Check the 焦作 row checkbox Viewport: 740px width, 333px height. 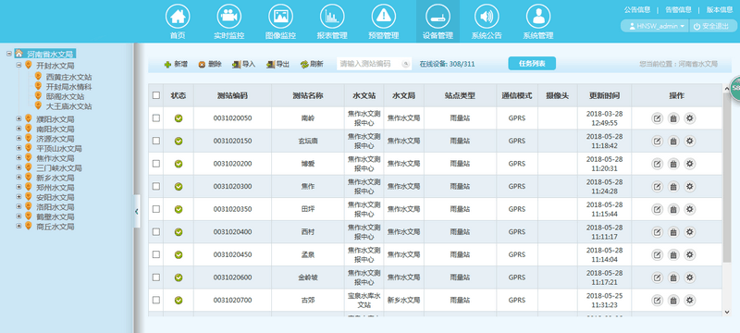tap(156, 186)
